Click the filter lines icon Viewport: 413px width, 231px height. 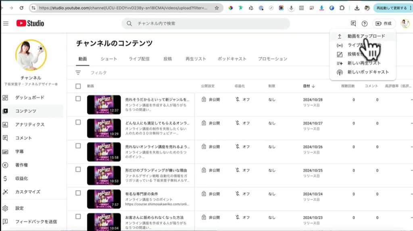point(78,73)
